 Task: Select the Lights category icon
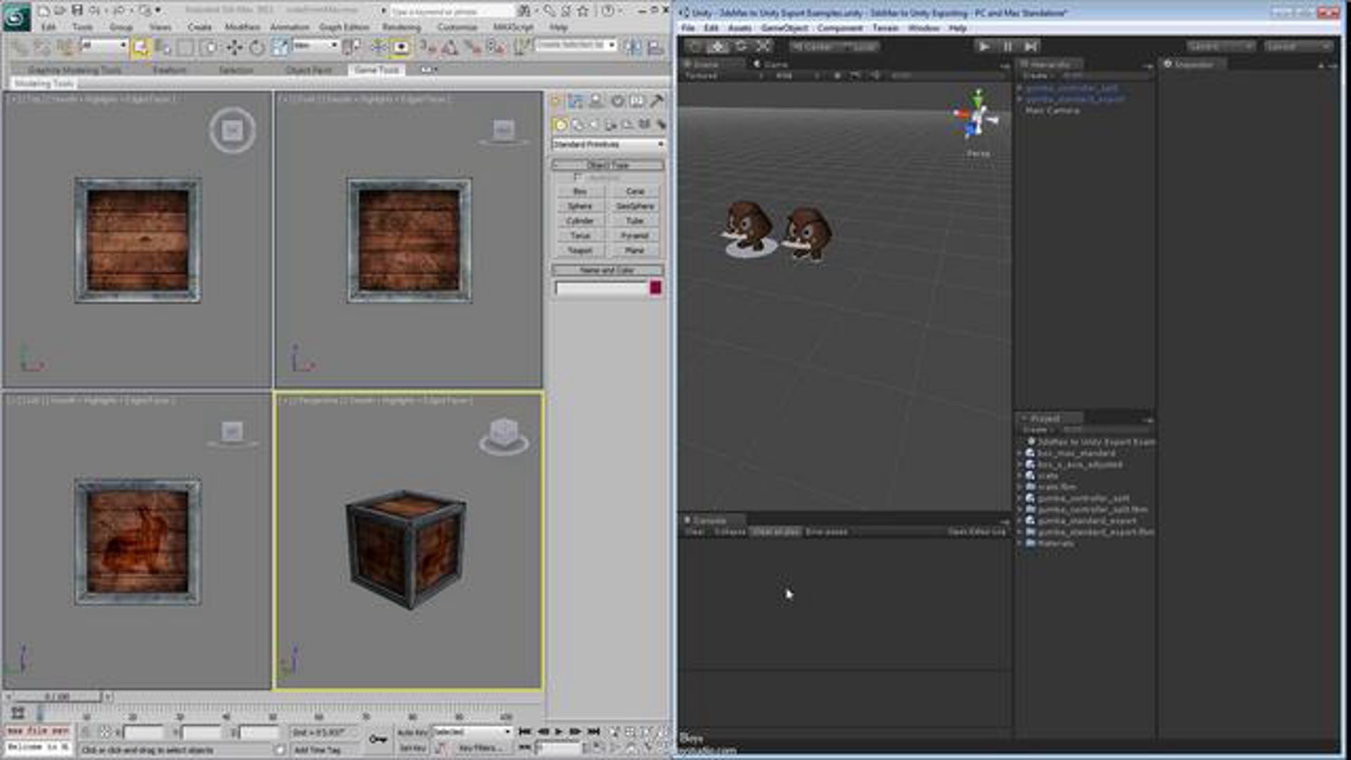[594, 124]
